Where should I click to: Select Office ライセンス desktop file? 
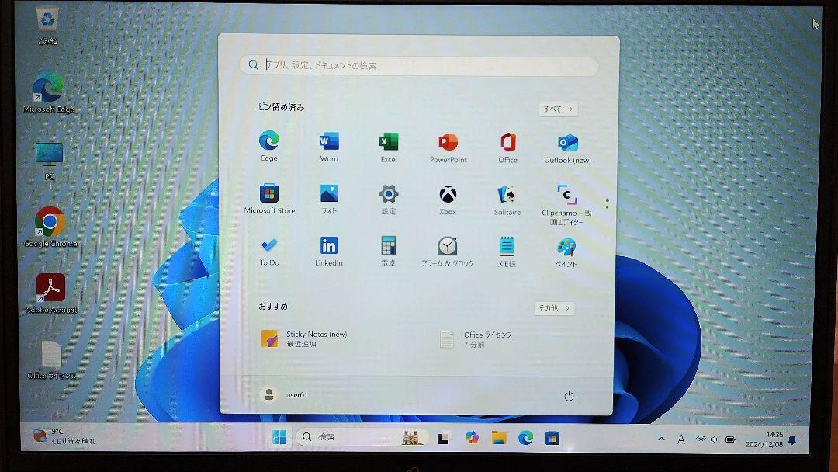click(52, 359)
